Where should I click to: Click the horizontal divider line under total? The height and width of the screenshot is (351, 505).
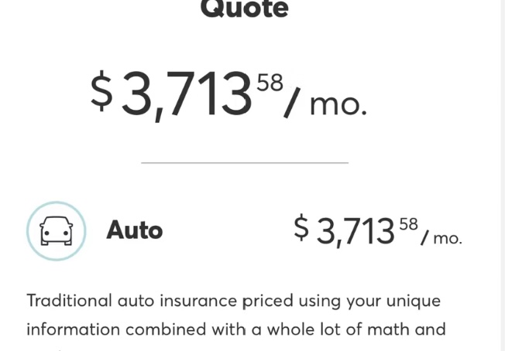tap(245, 163)
